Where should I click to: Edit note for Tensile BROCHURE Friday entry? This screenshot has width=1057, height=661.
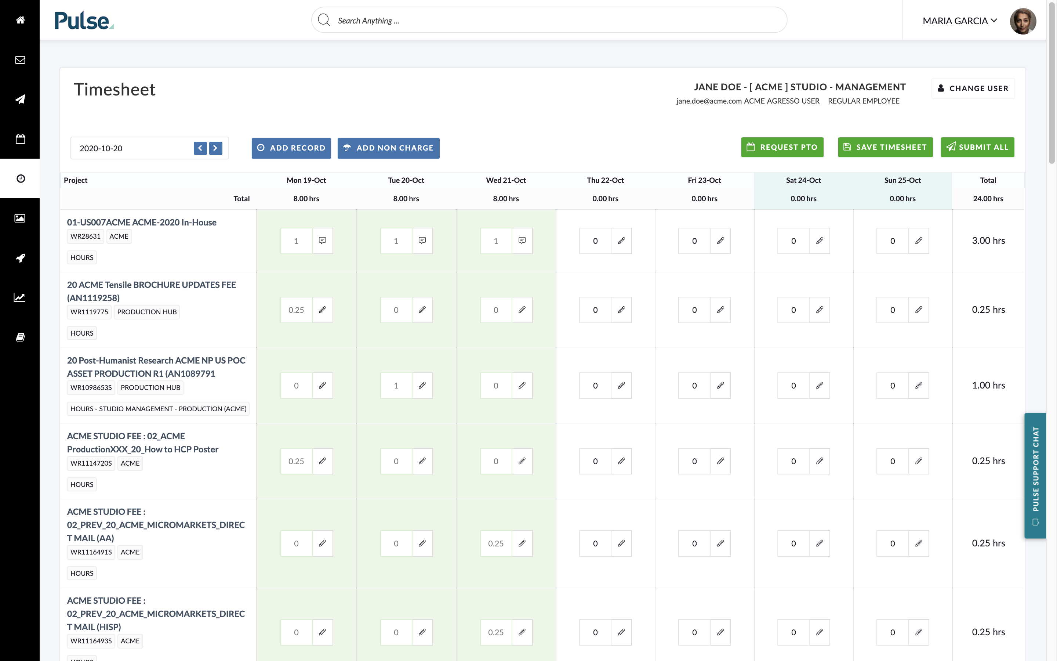click(720, 310)
